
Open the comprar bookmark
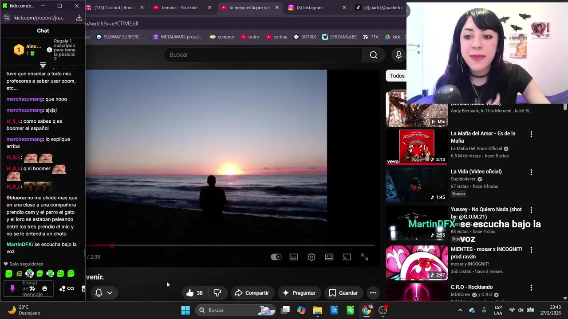pyautogui.click(x=222, y=37)
